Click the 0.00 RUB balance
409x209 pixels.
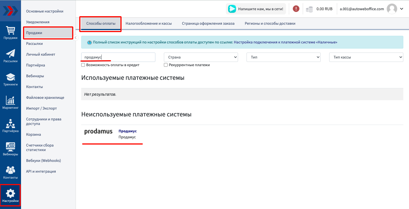[324, 9]
